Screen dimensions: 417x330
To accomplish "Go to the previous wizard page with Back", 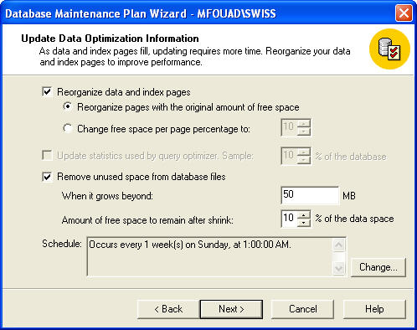I will [168, 309].
